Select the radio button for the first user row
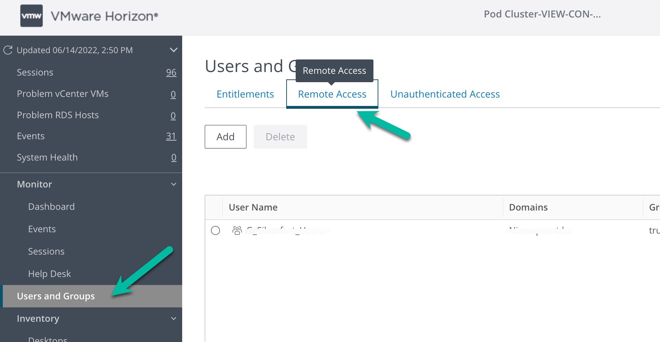The image size is (660, 342). point(215,230)
